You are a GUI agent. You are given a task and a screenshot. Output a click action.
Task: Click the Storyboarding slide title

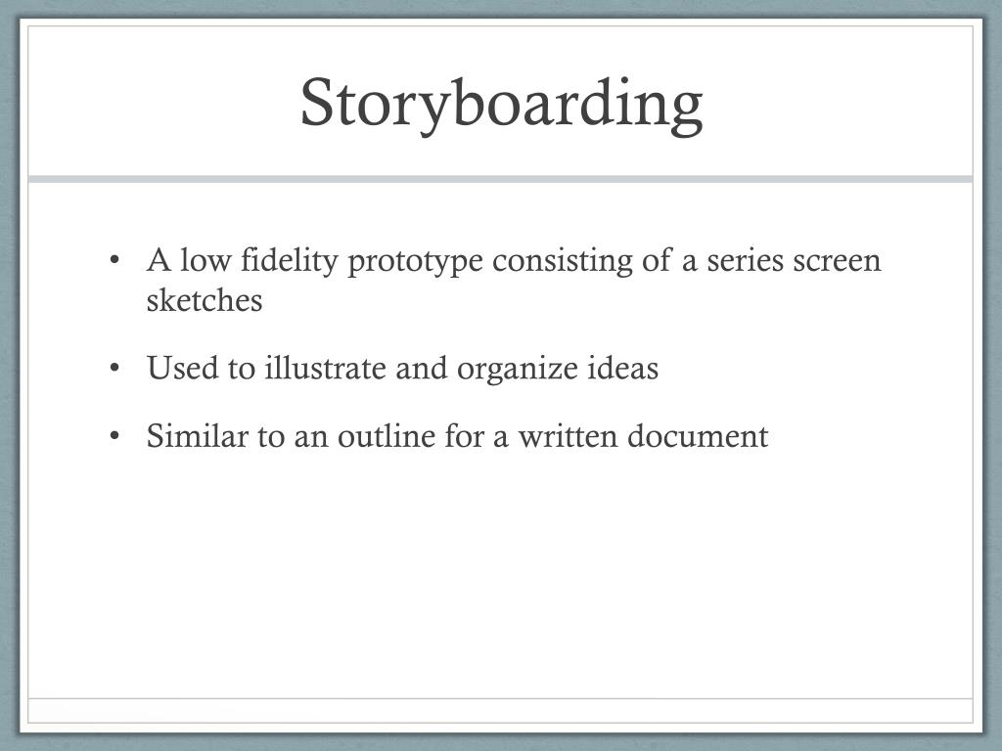tap(502, 104)
